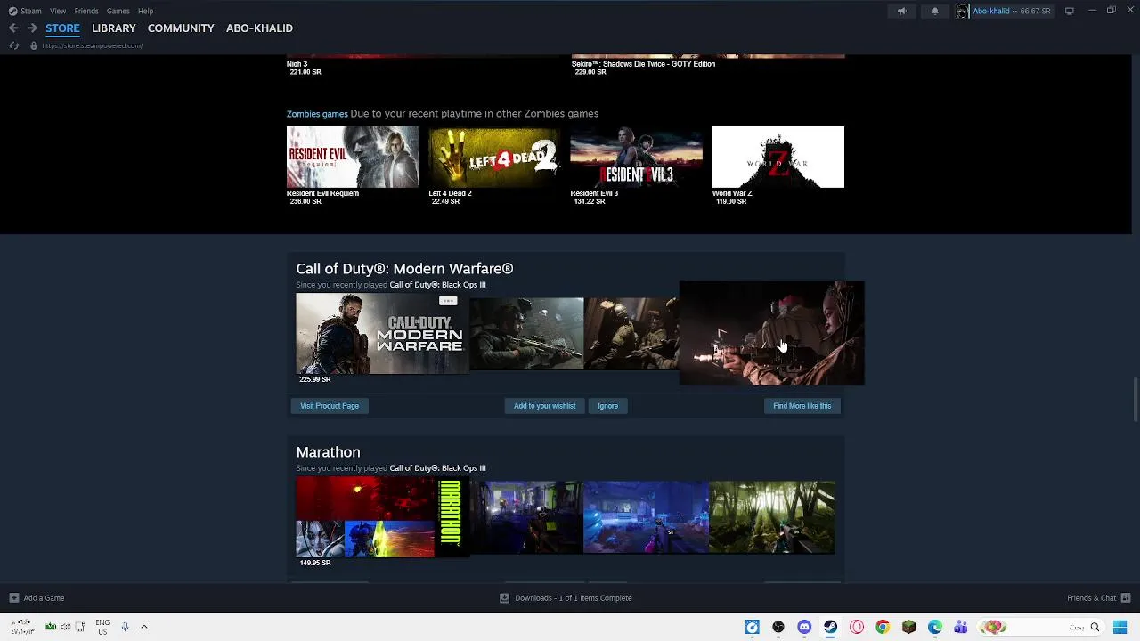View Marathon forest screenshot
The image size is (1140, 641).
click(772, 517)
